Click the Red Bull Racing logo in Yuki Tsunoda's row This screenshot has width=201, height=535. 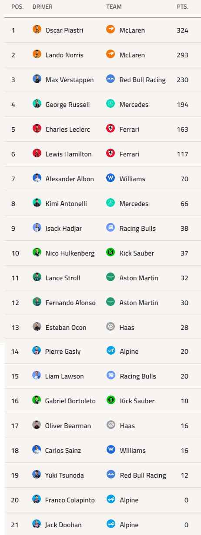111,475
